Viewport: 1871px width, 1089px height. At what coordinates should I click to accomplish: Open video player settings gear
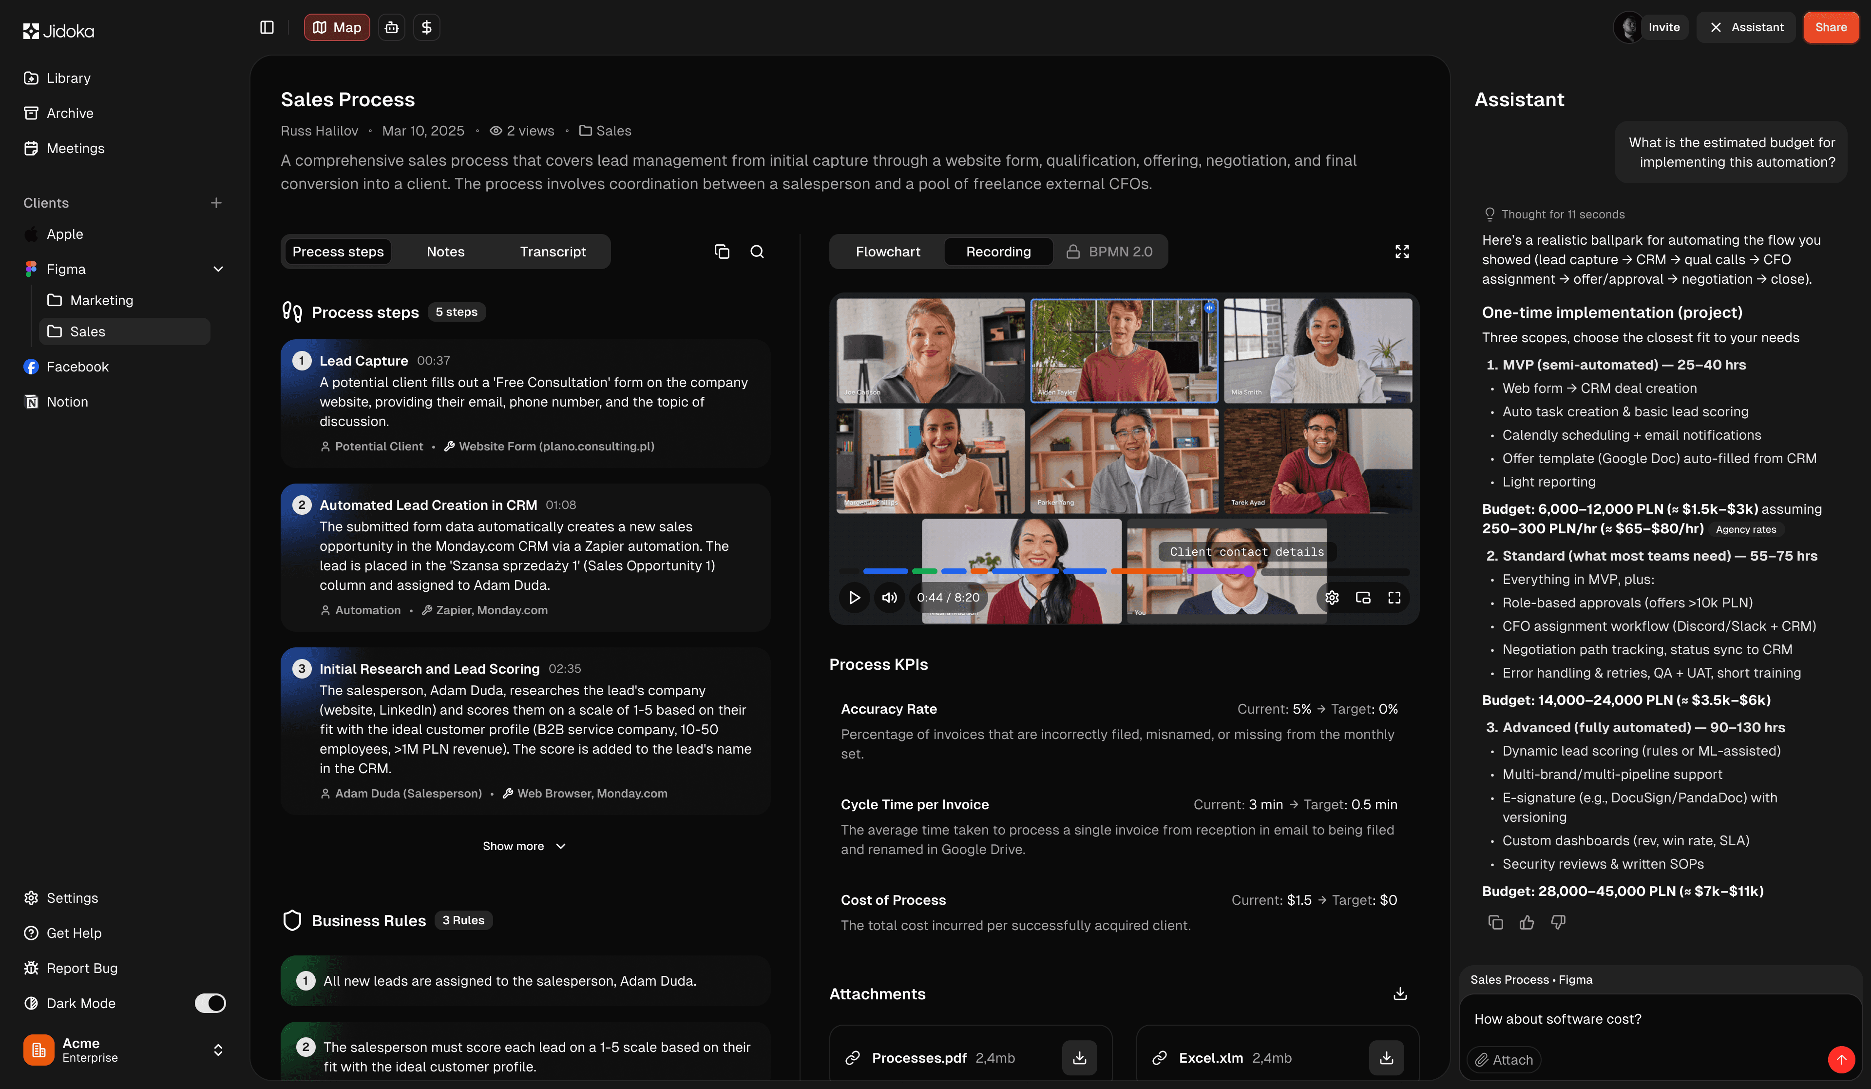pos(1331,597)
